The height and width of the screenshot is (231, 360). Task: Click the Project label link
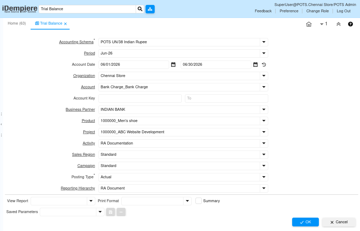pos(89,132)
